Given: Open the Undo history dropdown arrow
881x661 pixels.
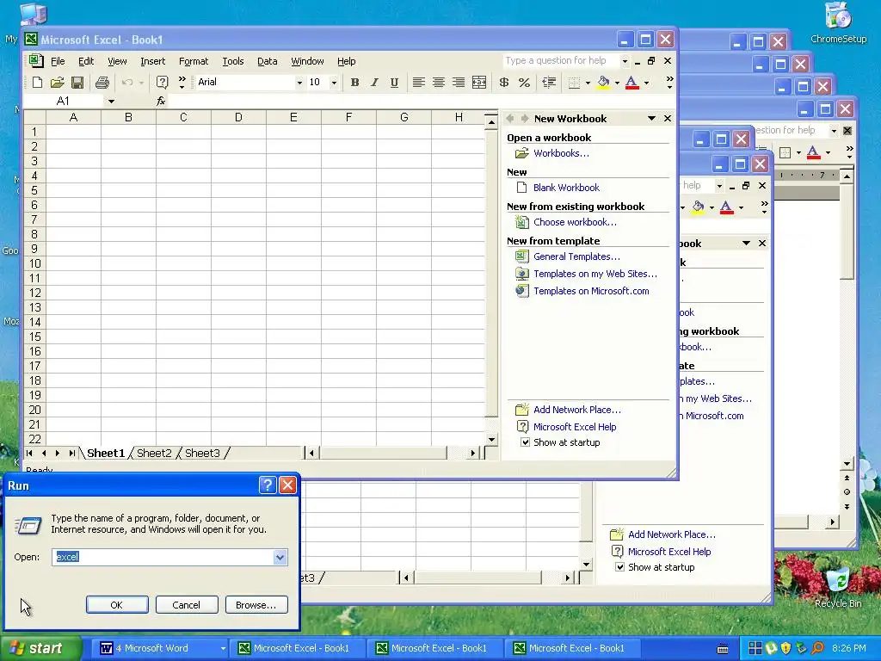Looking at the screenshot, I should coord(141,83).
